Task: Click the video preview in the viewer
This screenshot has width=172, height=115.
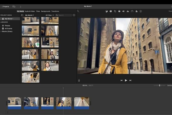Action: point(125,46)
